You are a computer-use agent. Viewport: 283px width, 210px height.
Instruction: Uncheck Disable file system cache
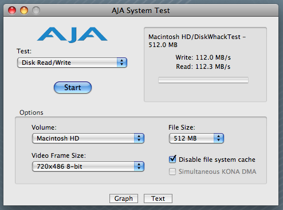[x=172, y=159]
